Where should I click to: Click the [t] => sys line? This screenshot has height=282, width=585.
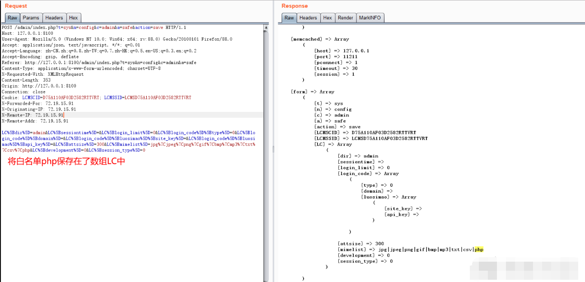(328, 104)
